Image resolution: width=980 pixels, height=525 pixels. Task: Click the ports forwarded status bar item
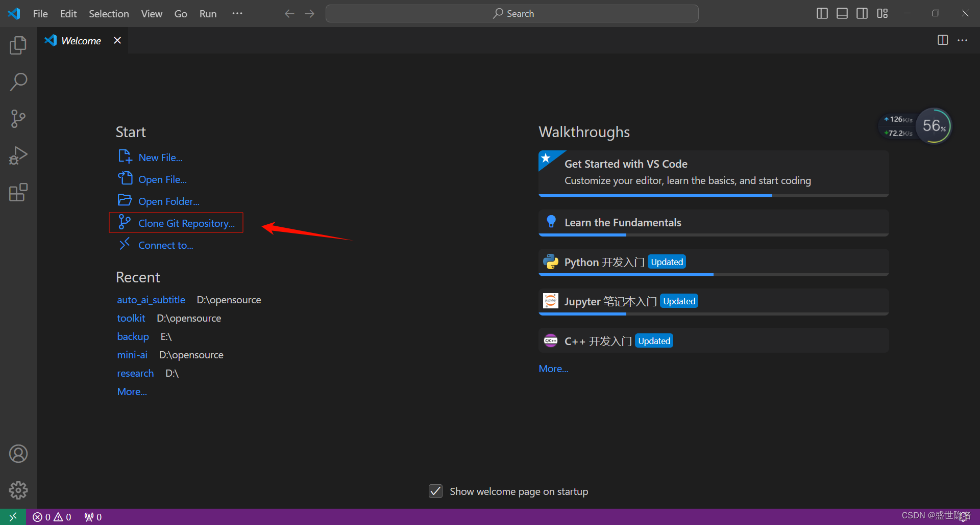[x=93, y=517]
